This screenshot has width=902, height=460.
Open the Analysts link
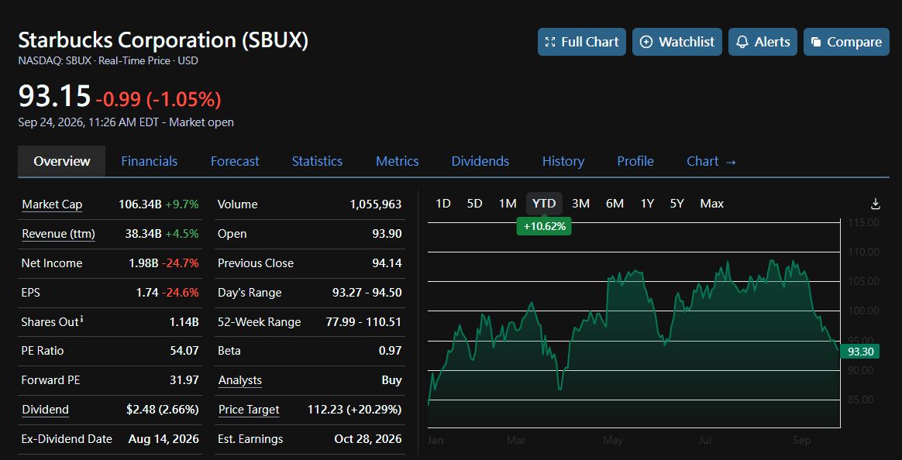pos(240,380)
